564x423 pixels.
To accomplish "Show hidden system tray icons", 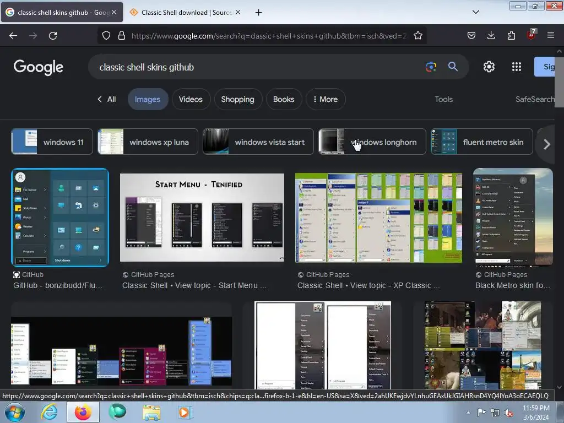I will [468, 413].
